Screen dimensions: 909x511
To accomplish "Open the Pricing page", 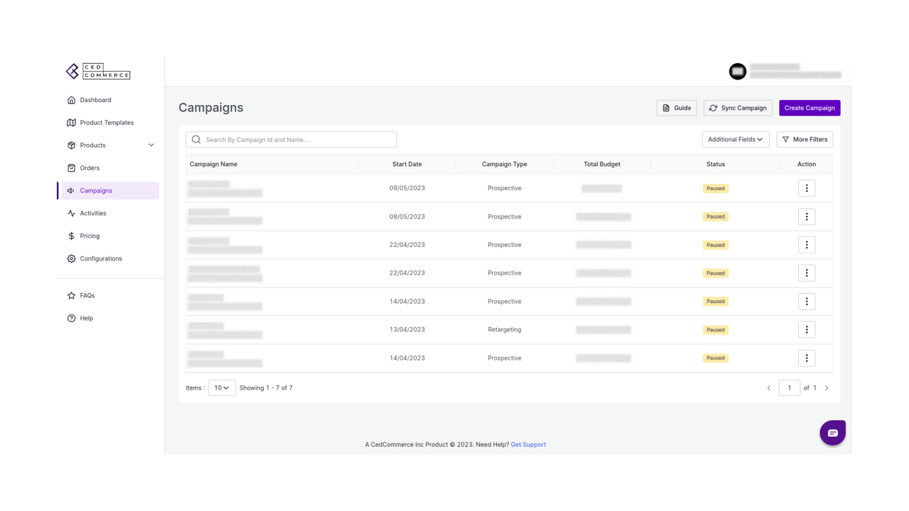I will point(89,236).
